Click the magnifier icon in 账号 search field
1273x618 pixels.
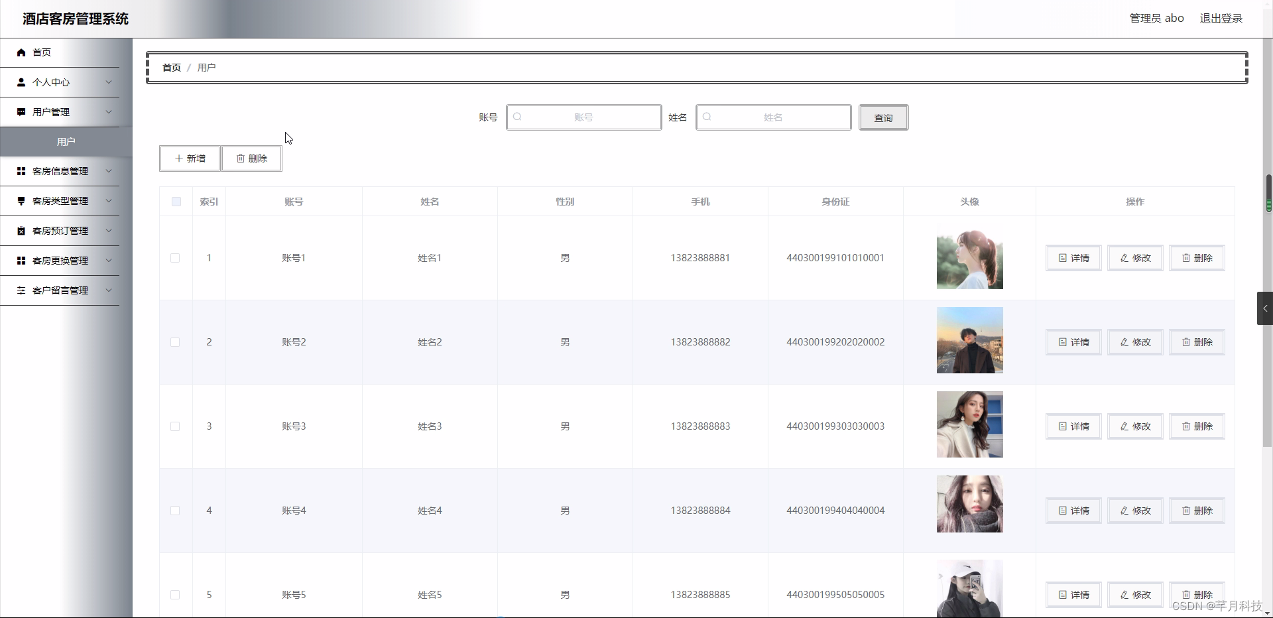tap(518, 117)
